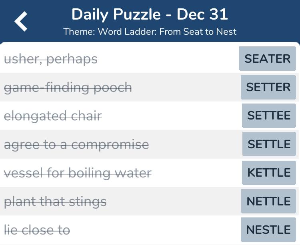Select the 'usher, perhaps' clue
The height and width of the screenshot is (245, 300).
click(x=51, y=59)
